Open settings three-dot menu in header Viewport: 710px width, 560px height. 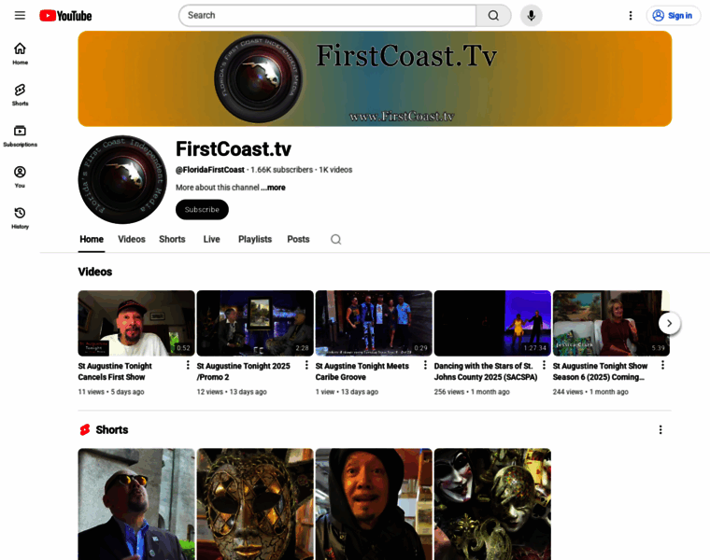coord(631,15)
